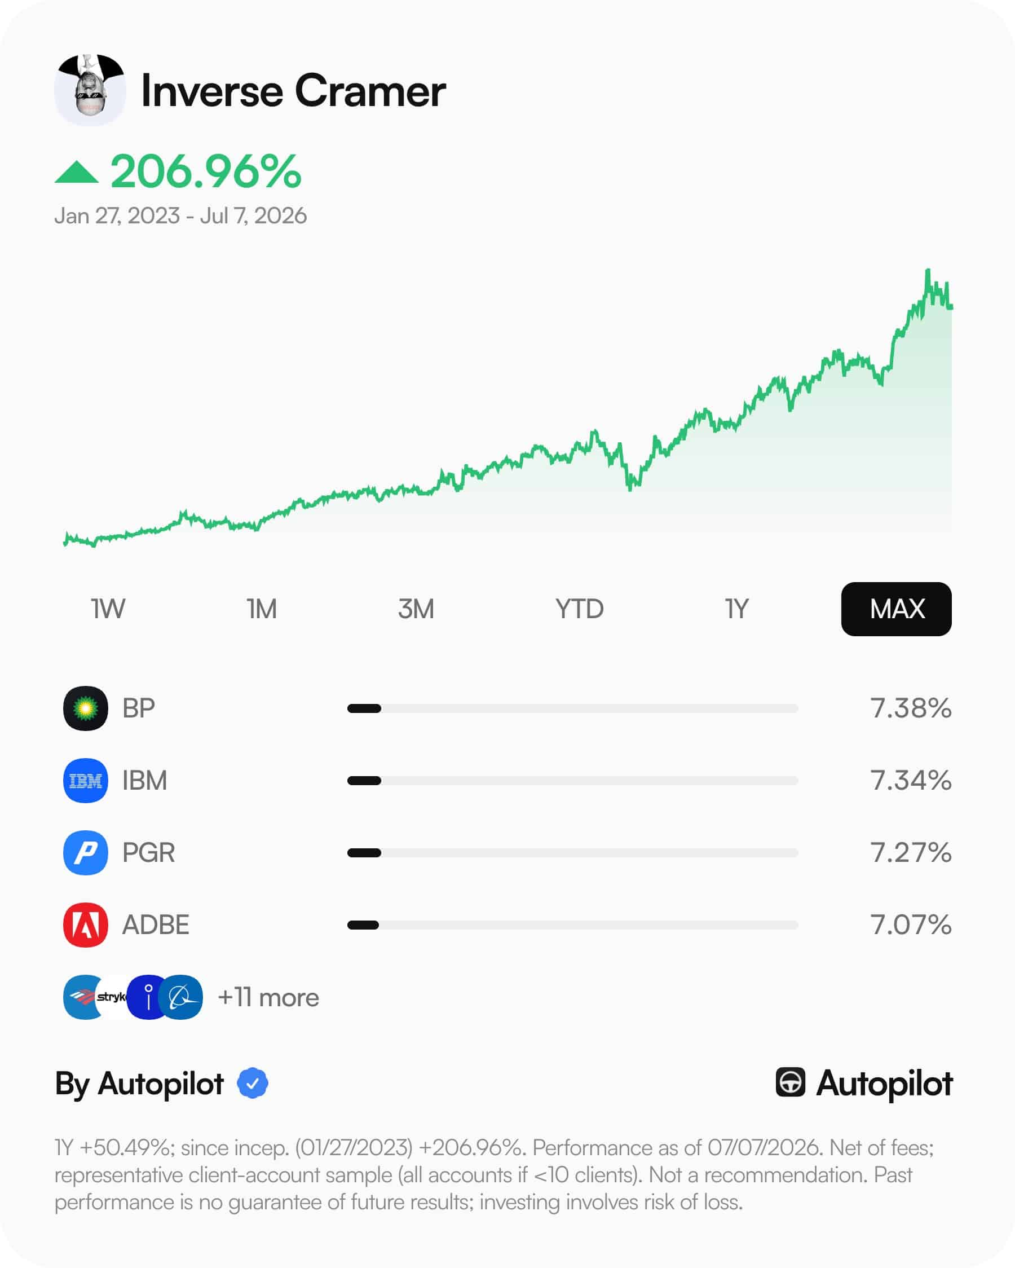The height and width of the screenshot is (1268, 1015).
Task: Tap the Stryker logo icon
Action: [x=112, y=997]
